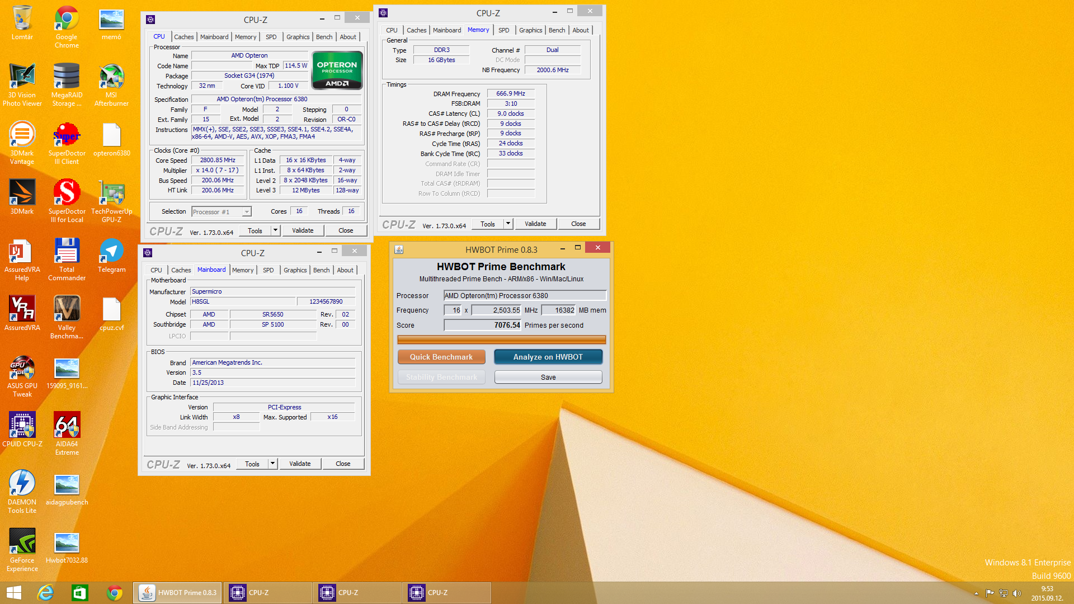The width and height of the screenshot is (1074, 604).
Task: Open the volume speaker tray icon
Action: [x=1017, y=593]
